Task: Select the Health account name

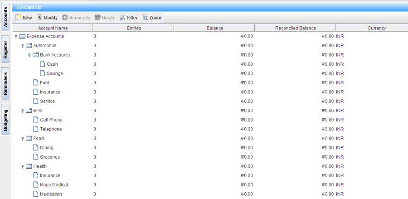Action: click(x=40, y=166)
